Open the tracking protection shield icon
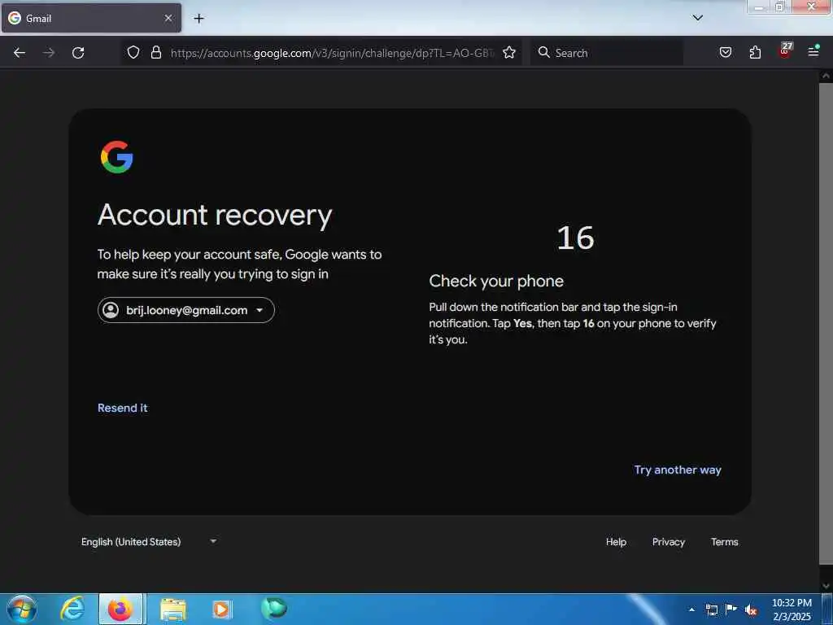 [133, 52]
